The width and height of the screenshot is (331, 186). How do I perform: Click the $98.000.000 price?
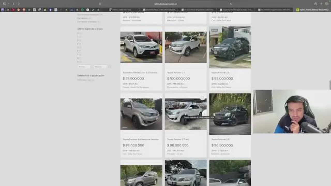(133, 145)
